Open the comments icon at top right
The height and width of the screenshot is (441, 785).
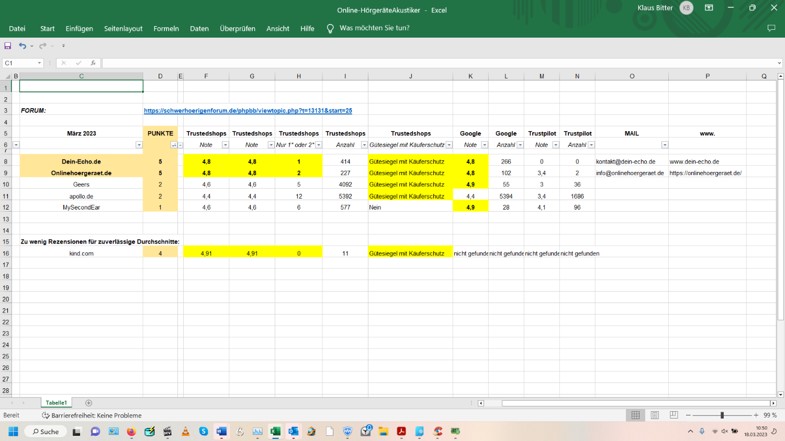(x=771, y=28)
